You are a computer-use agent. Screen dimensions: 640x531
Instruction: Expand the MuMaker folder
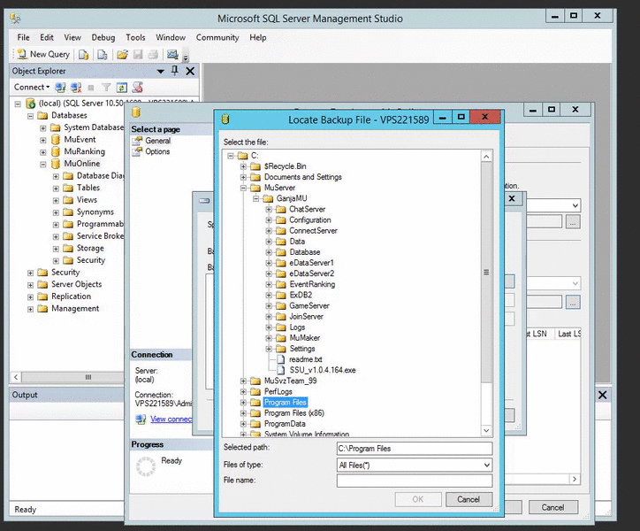(269, 338)
